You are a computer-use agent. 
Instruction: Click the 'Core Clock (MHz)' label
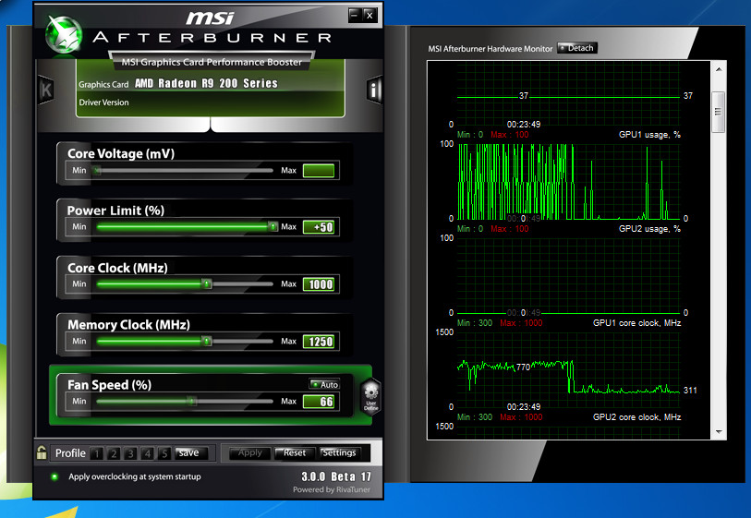pos(117,268)
